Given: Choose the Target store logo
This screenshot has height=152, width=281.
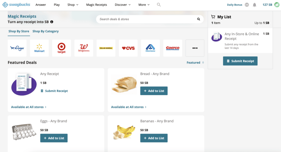Looking at the screenshot, I should click(61, 48).
